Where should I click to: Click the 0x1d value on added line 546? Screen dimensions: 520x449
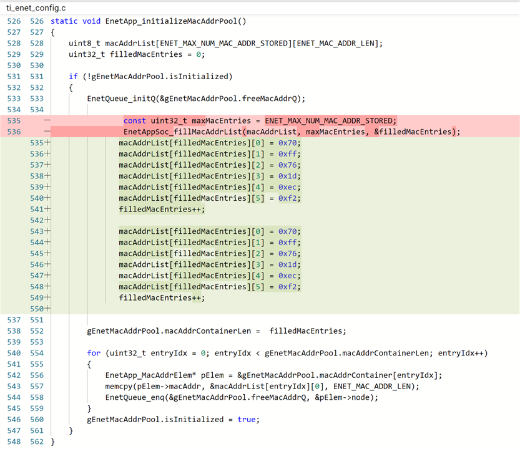point(288,265)
